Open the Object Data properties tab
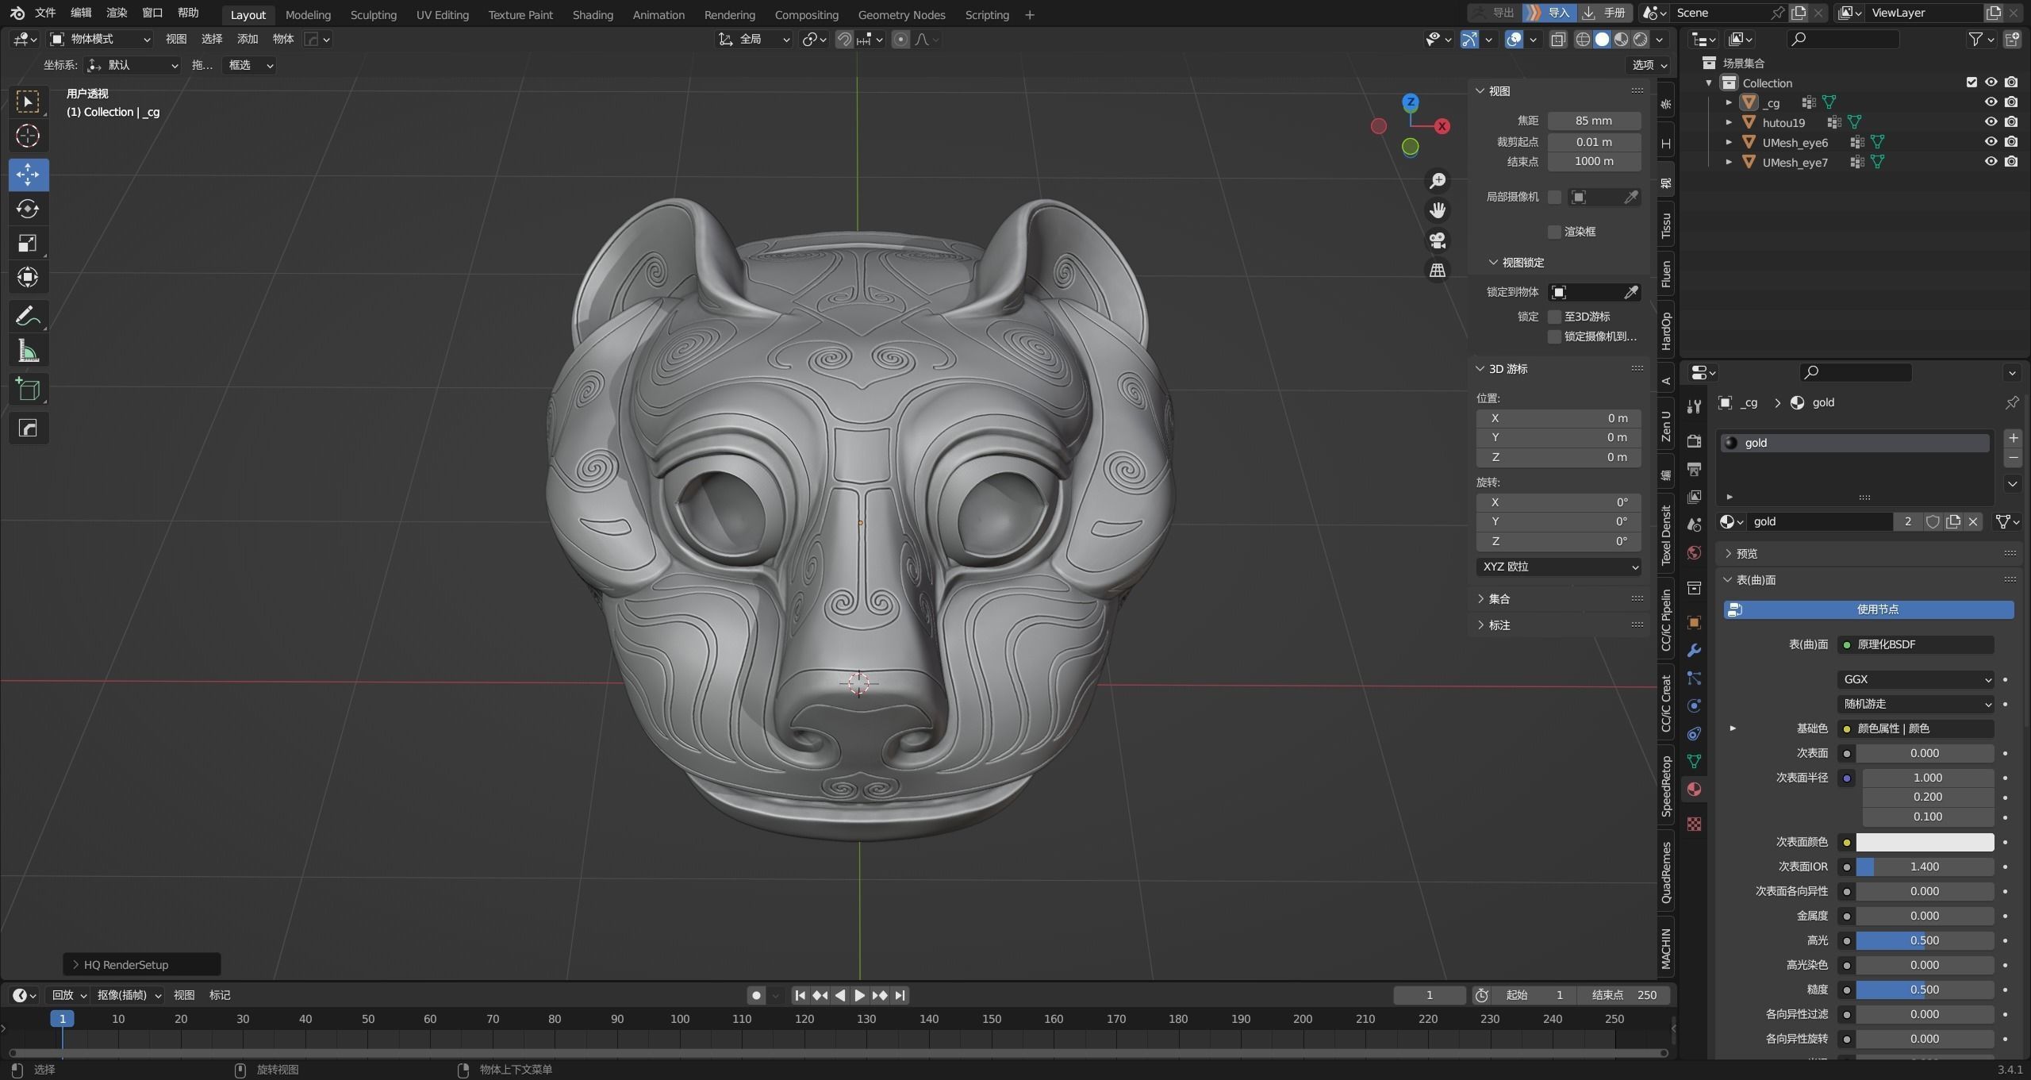The height and width of the screenshot is (1080, 2031). click(1694, 762)
